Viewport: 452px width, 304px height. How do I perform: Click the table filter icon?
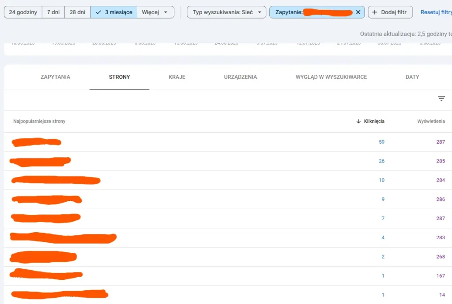[441, 99]
